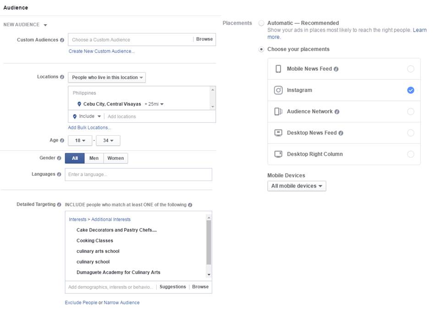Enable the Mobile News Feed placement

411,69
